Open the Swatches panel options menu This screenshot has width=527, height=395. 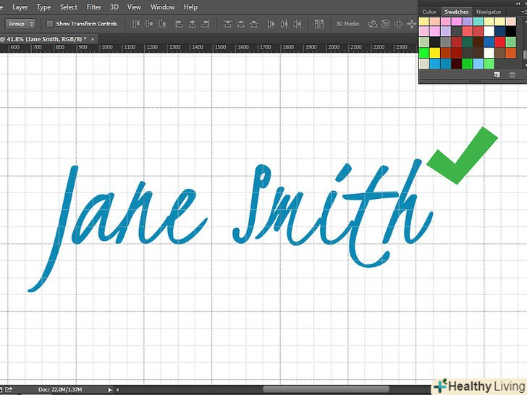click(521, 12)
